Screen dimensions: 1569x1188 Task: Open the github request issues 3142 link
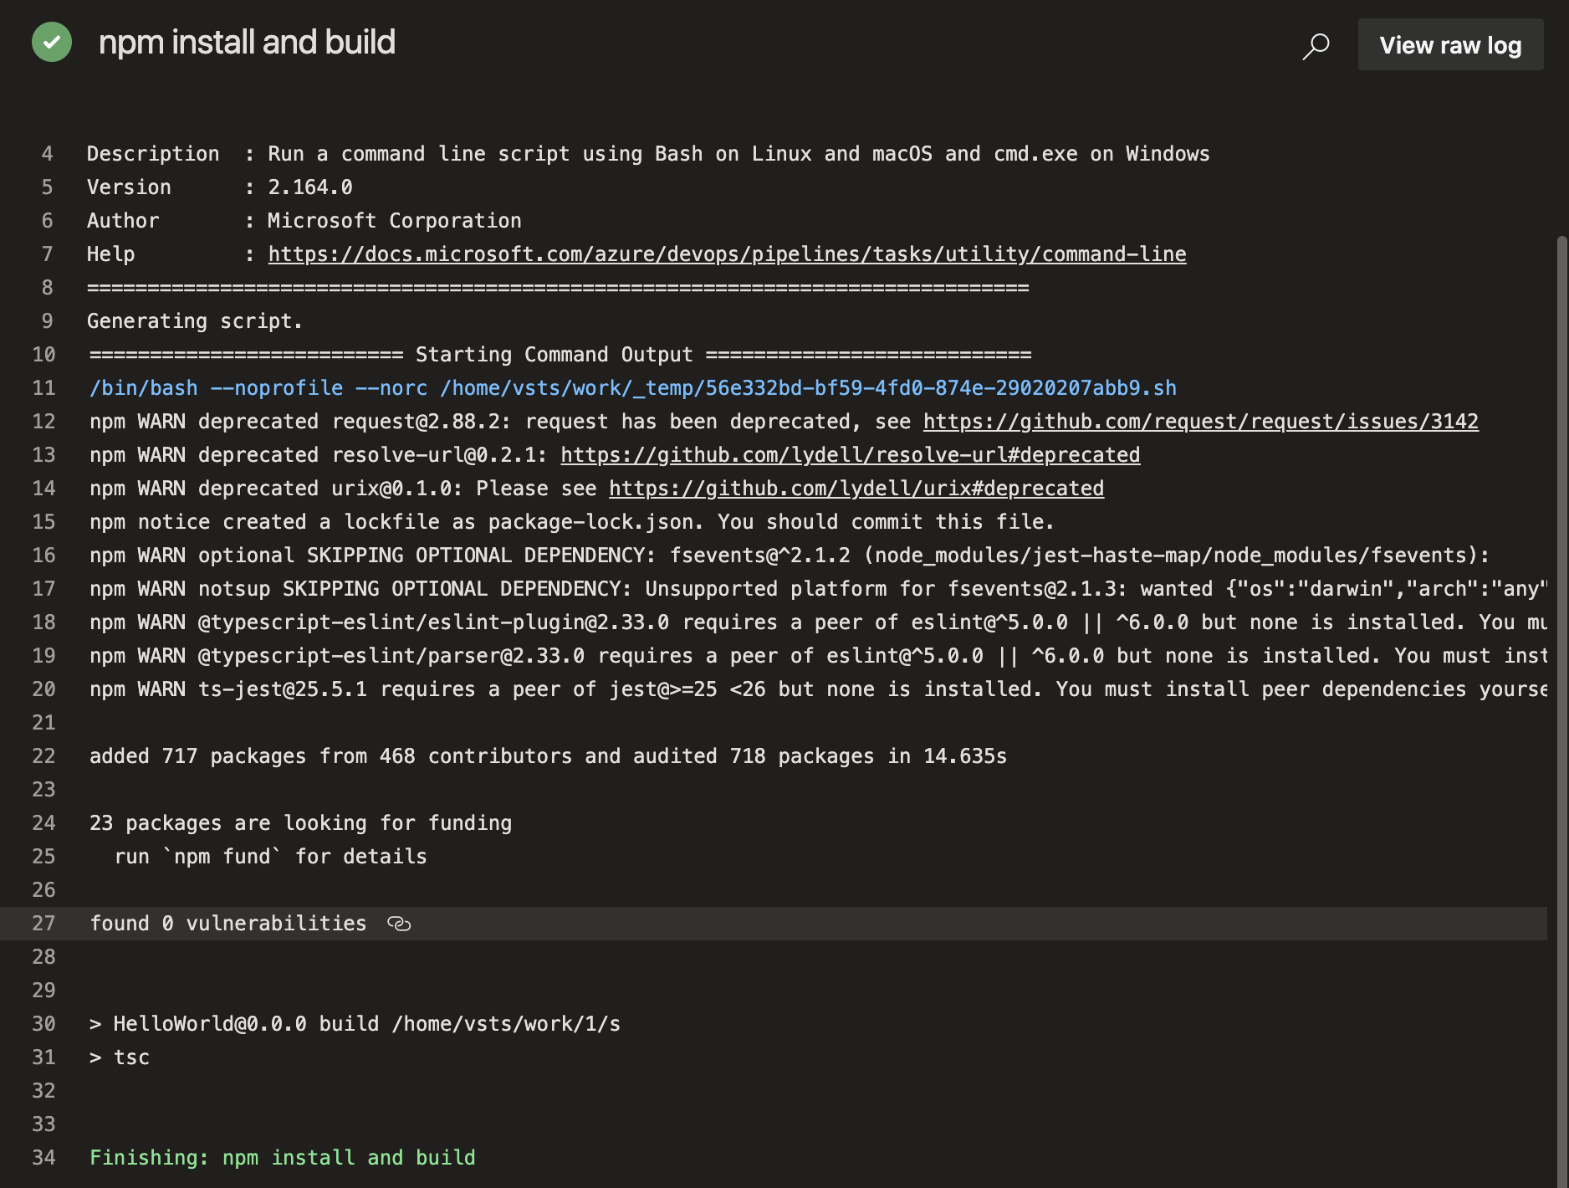pos(1201,422)
